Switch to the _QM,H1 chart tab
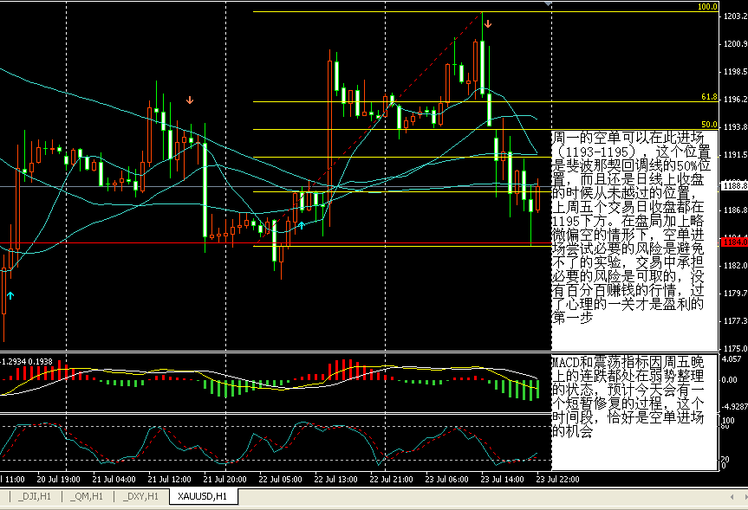 pyautogui.click(x=87, y=497)
